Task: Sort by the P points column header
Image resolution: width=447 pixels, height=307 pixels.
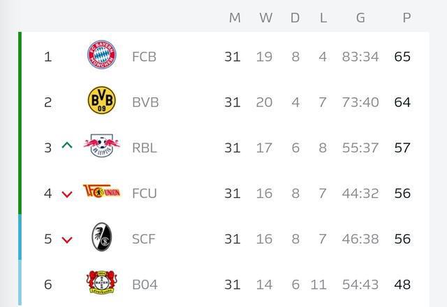Action: tap(406, 18)
